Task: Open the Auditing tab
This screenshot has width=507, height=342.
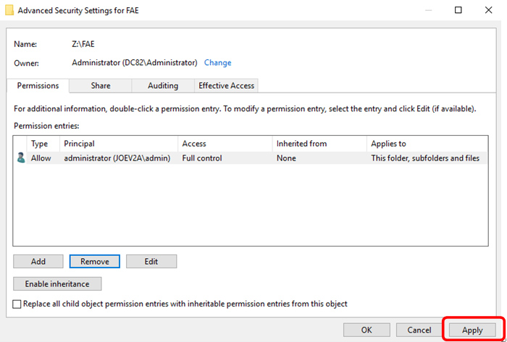Action: click(x=163, y=85)
